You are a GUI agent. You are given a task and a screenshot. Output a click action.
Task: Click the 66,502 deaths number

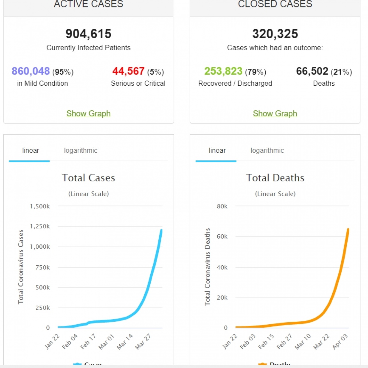(312, 71)
